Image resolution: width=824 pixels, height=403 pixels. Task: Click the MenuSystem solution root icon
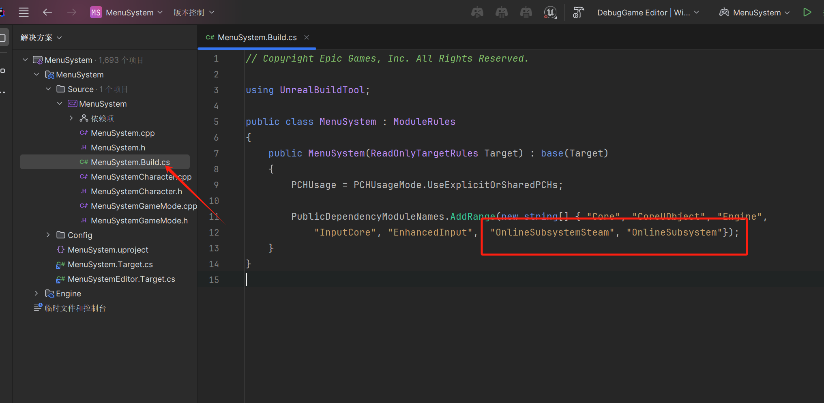38,60
